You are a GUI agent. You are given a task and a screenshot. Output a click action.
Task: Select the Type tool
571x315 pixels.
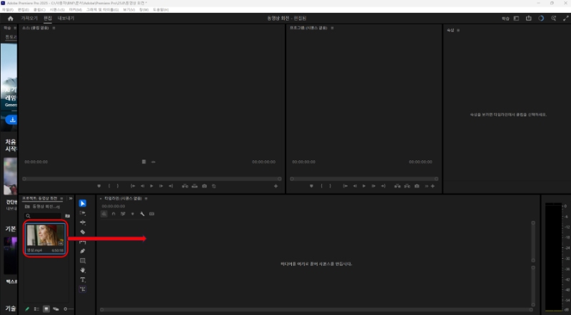coord(83,280)
